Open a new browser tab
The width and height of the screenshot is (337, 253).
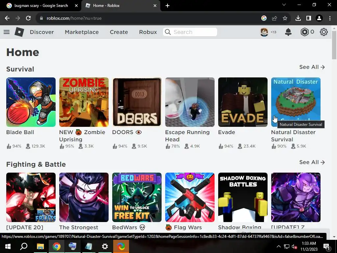coord(168,6)
